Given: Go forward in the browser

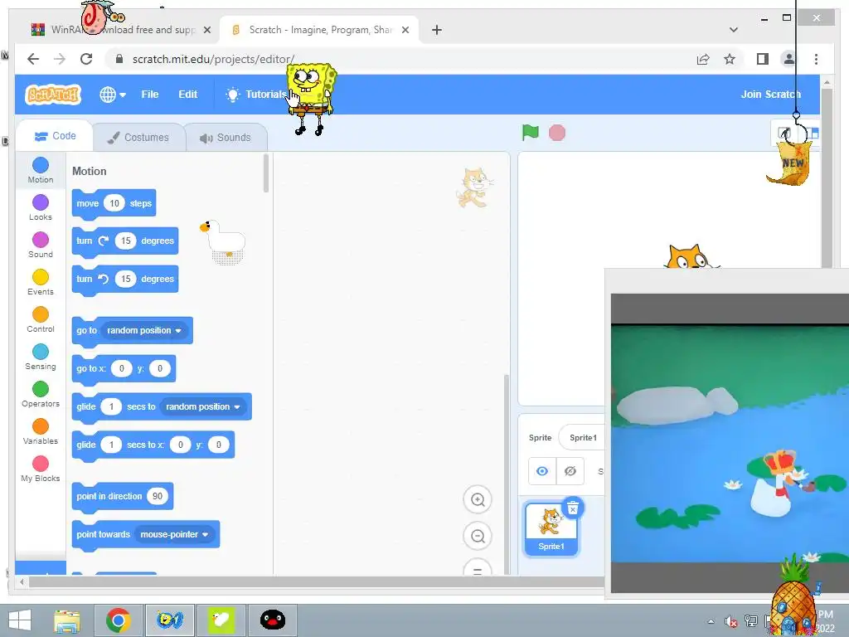Looking at the screenshot, I should tap(60, 59).
